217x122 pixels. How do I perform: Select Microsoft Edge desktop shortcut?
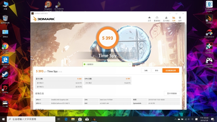coord(5,62)
